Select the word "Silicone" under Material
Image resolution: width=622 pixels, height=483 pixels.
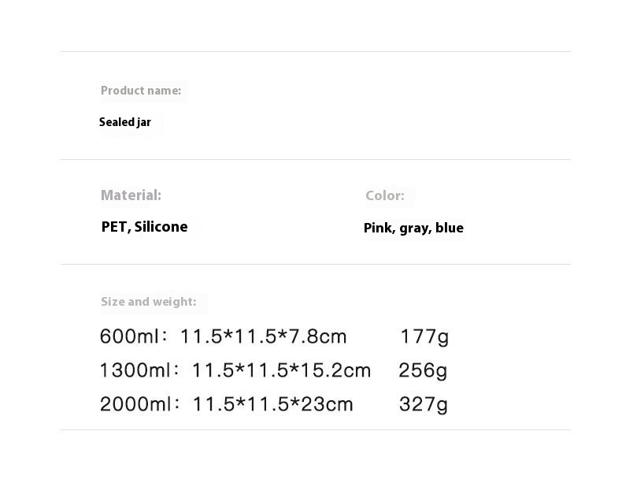161,227
